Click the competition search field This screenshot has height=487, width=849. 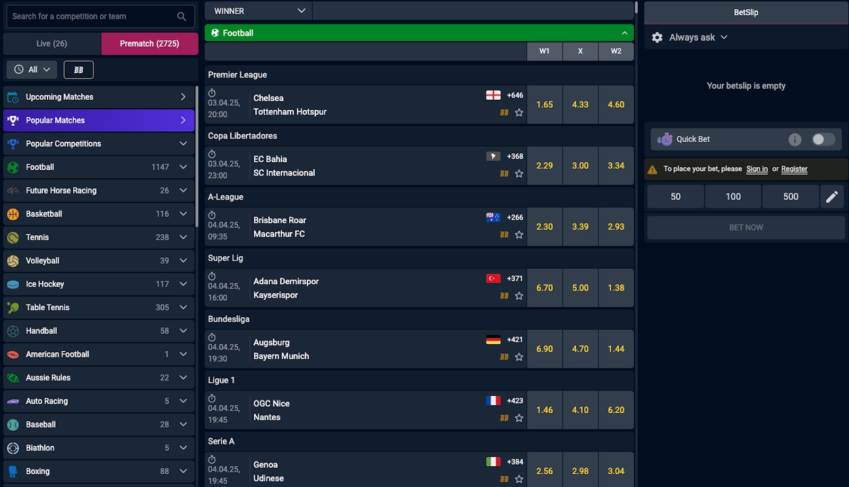(x=90, y=16)
